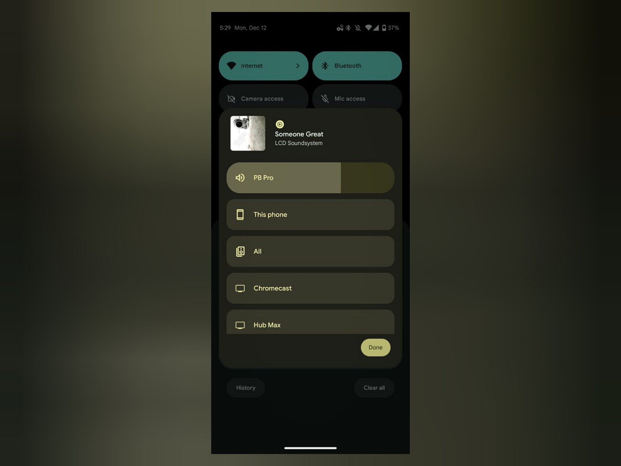Expand Internet connection options with chevron
621x466 pixels.
[297, 65]
